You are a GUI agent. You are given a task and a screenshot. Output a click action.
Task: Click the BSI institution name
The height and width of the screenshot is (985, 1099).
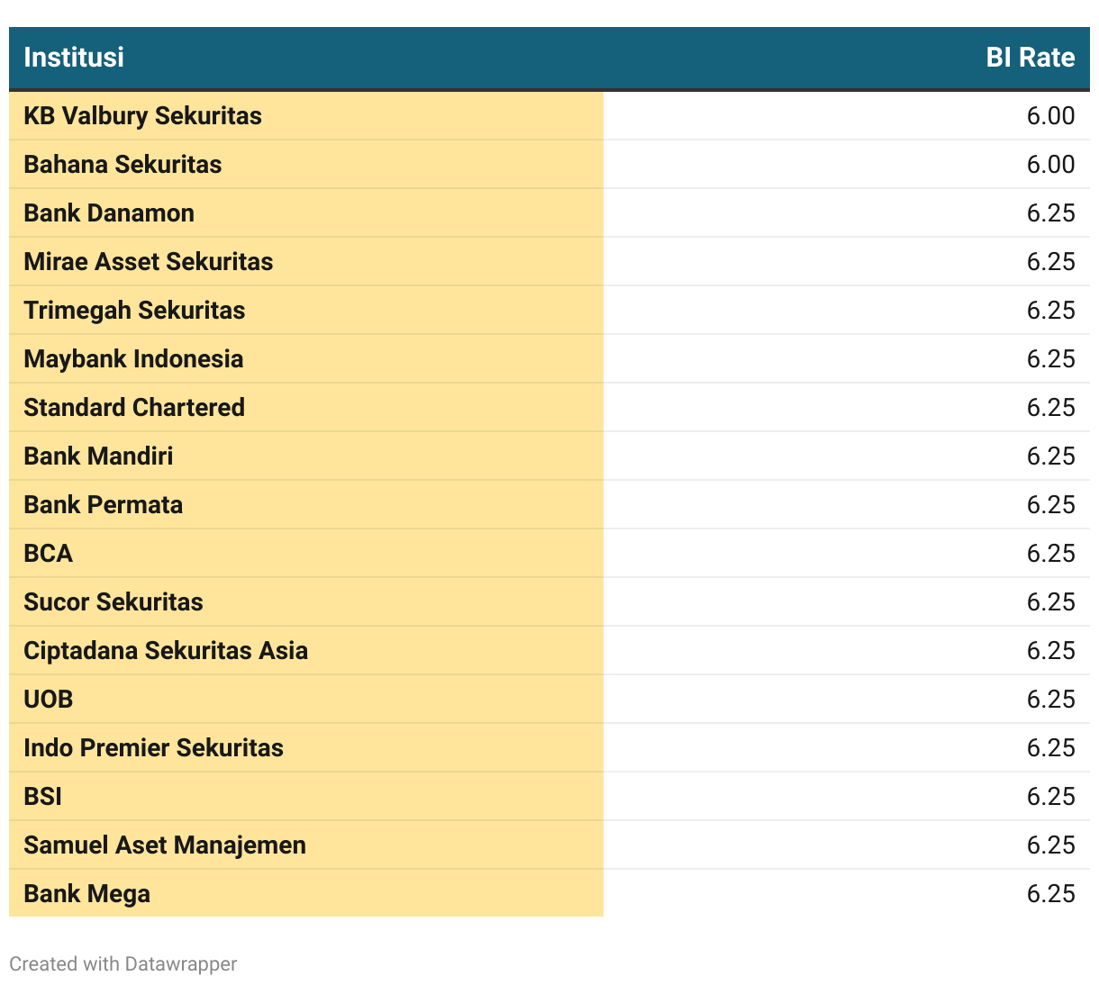pos(43,797)
